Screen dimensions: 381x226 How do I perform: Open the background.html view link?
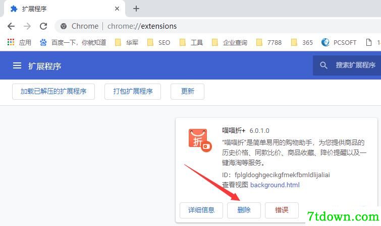[275, 185]
